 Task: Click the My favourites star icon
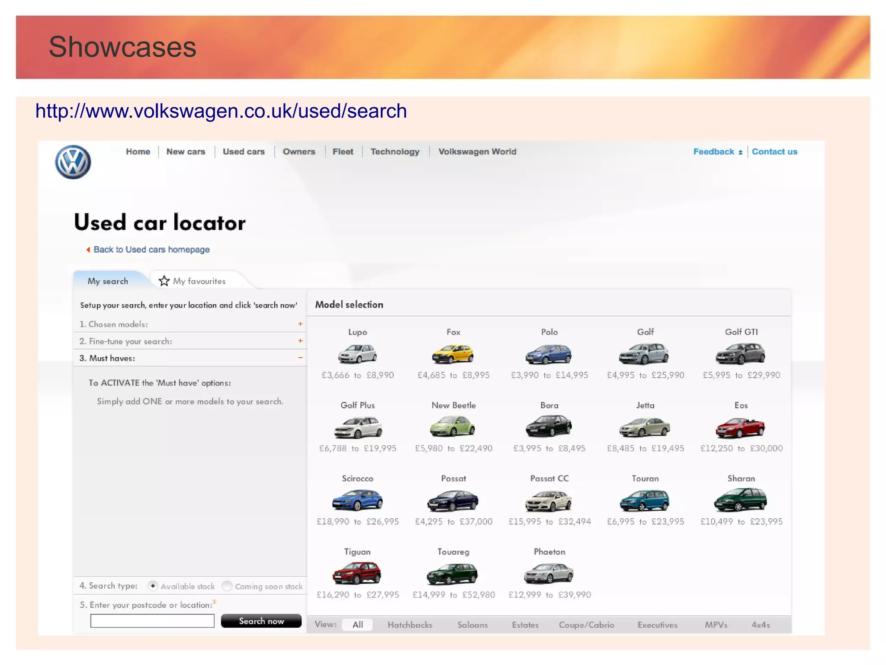164,281
